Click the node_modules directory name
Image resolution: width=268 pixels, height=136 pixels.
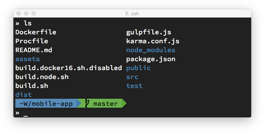150,50
